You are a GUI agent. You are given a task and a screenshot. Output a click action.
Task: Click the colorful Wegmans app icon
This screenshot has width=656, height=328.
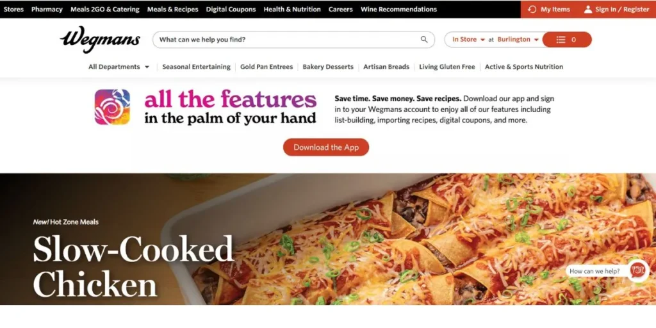click(112, 107)
